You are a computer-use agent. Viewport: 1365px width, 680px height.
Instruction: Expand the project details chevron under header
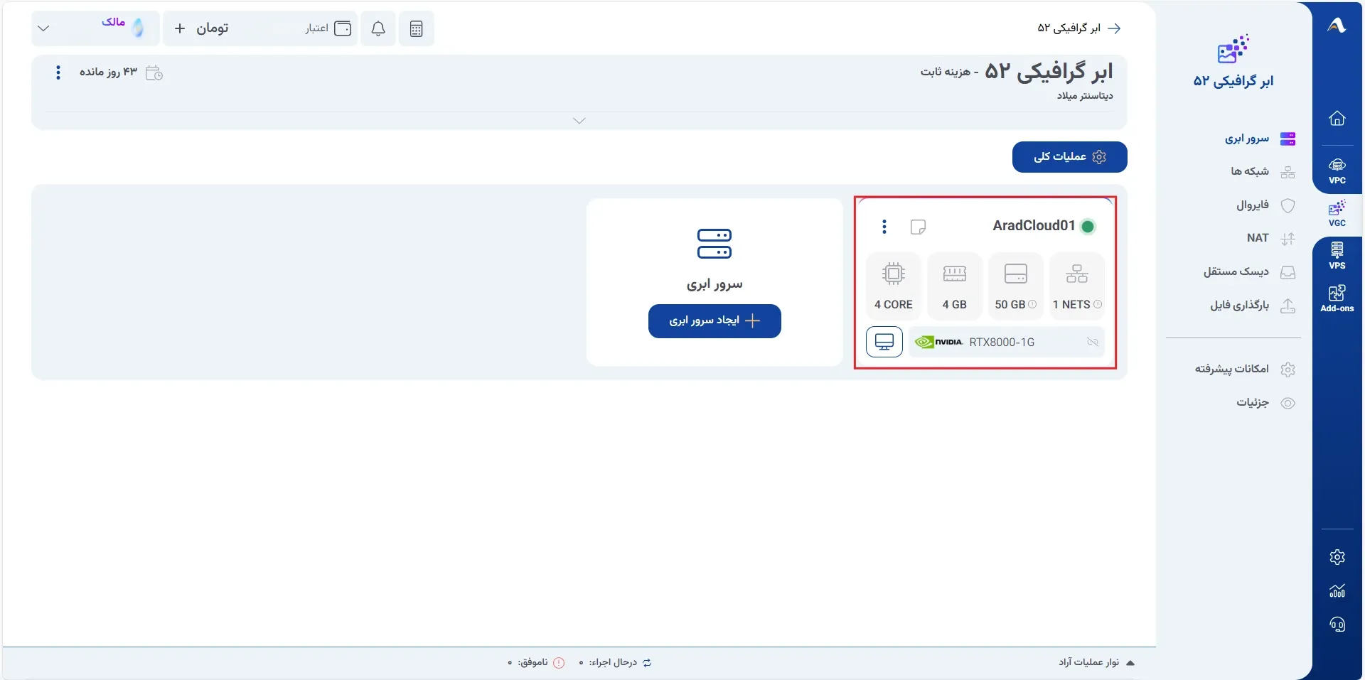click(x=579, y=121)
